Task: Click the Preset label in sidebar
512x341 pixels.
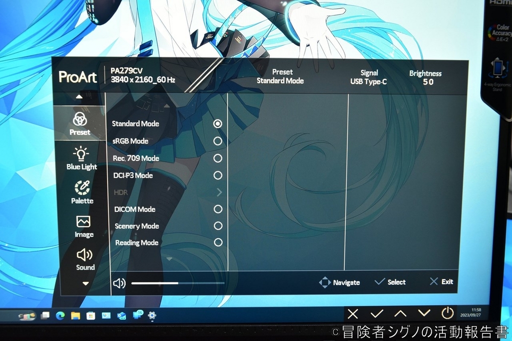Action: click(80, 132)
